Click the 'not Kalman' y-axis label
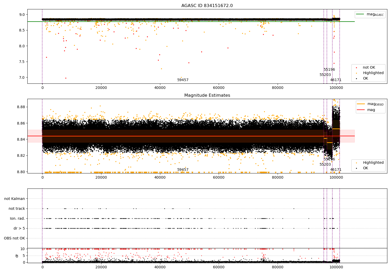391x273 pixels. pos(15,199)
